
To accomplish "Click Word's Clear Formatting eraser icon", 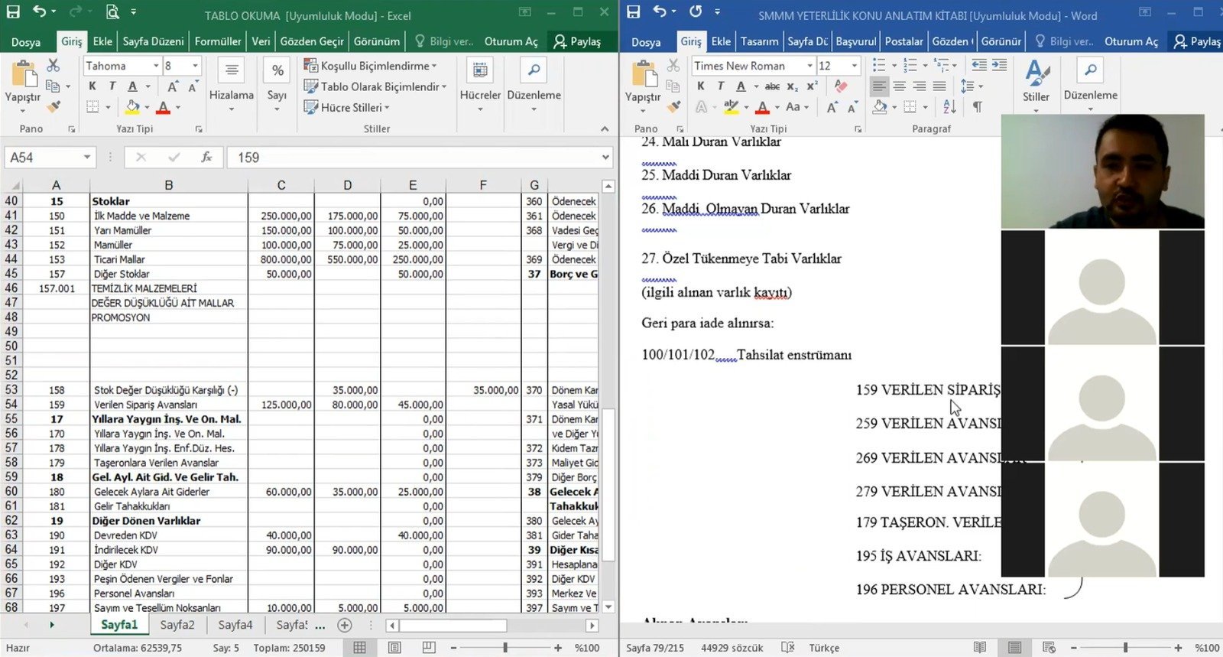I will click(x=841, y=86).
